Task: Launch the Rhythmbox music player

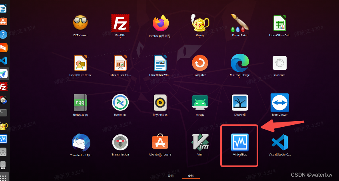Action: point(160,102)
